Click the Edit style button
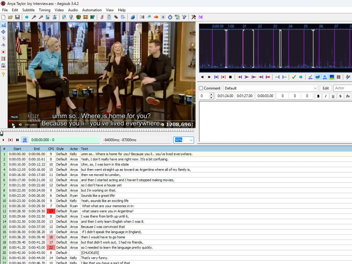 click(326, 88)
